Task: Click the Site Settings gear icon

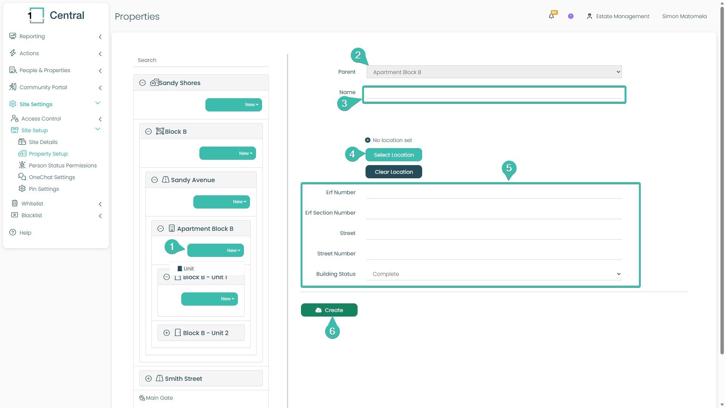Action: coord(13,104)
